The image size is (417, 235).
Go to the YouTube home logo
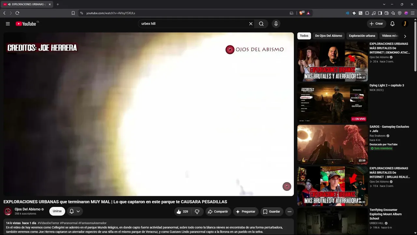pos(26,23)
